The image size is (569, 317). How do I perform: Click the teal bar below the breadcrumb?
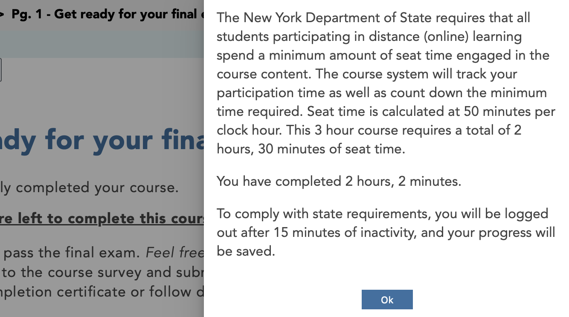point(102,44)
